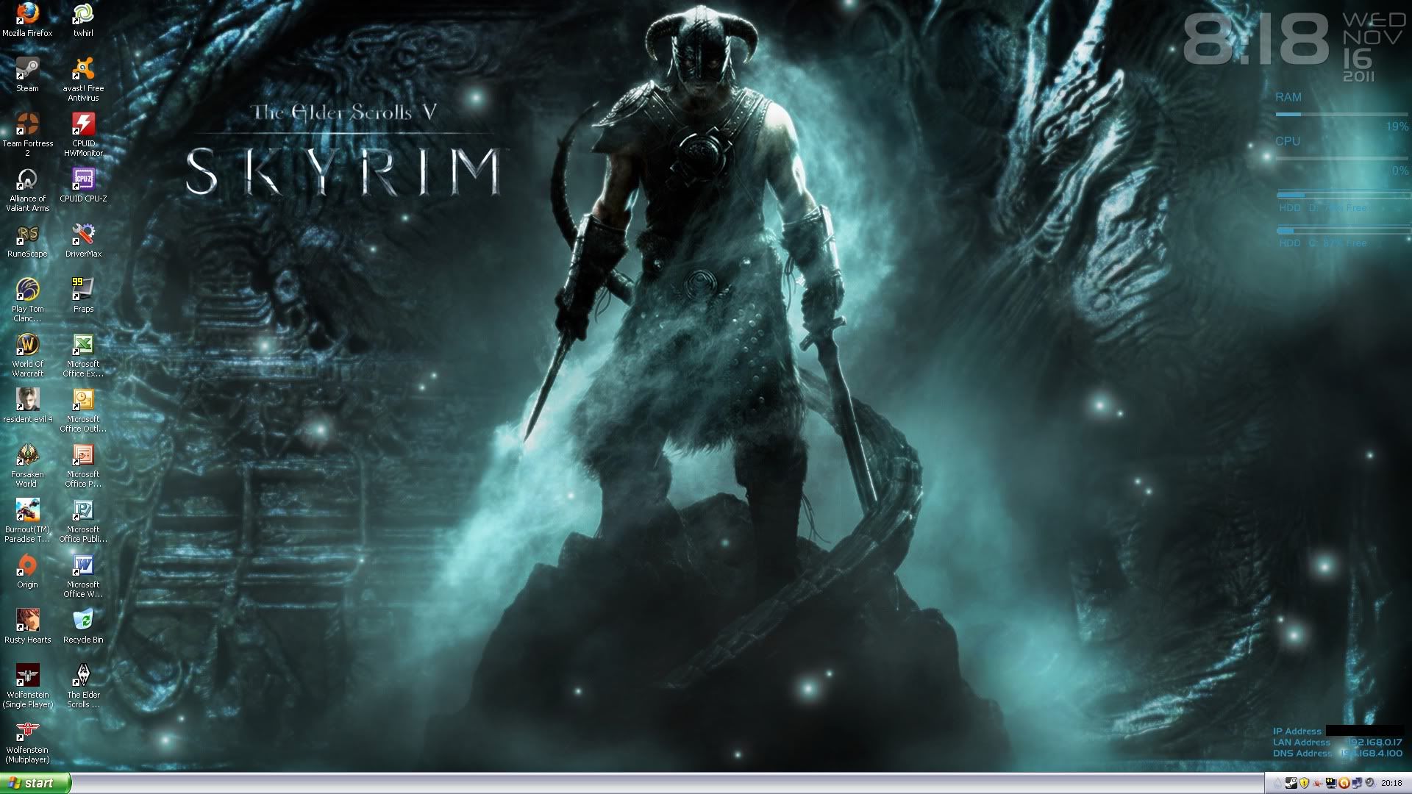This screenshot has width=1412, height=794.
Task: Select the Steam desktop icon
Action: (x=27, y=74)
